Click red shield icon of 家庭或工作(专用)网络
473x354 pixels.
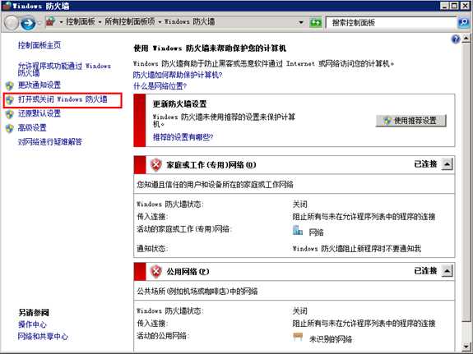(x=155, y=165)
